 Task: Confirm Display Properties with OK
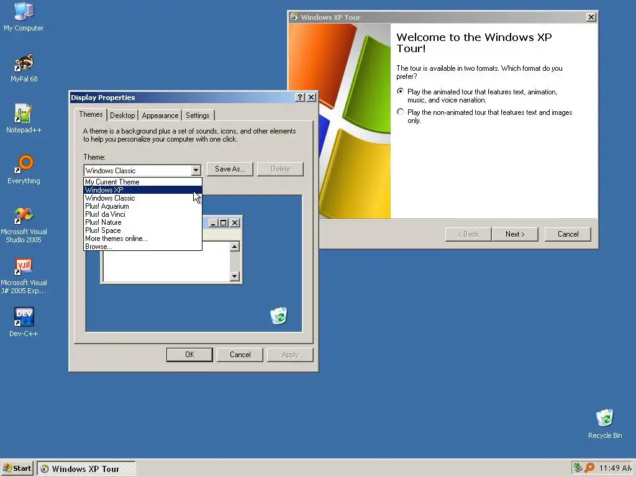[189, 355]
